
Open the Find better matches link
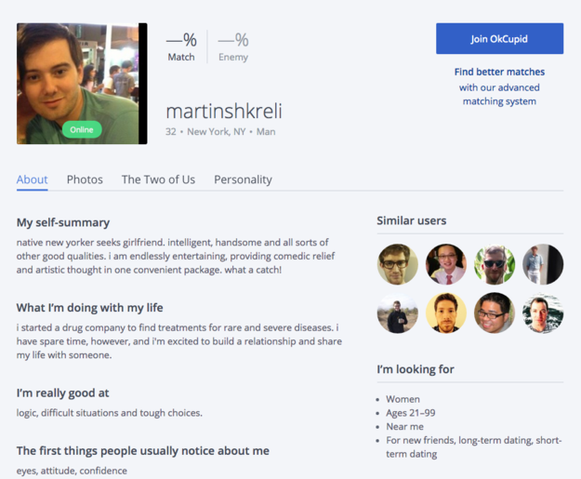499,72
